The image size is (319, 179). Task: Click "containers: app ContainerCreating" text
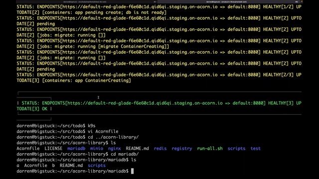pos(86,81)
